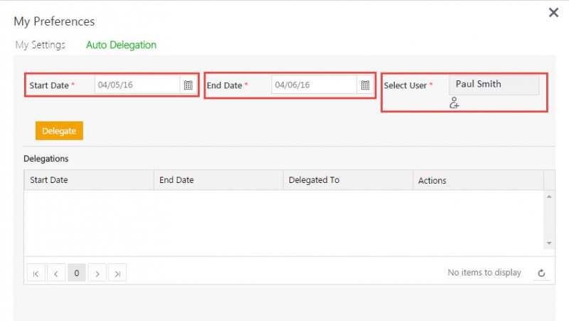Click page number 0 in pager
The height and width of the screenshot is (321, 569).
pyautogui.click(x=77, y=273)
